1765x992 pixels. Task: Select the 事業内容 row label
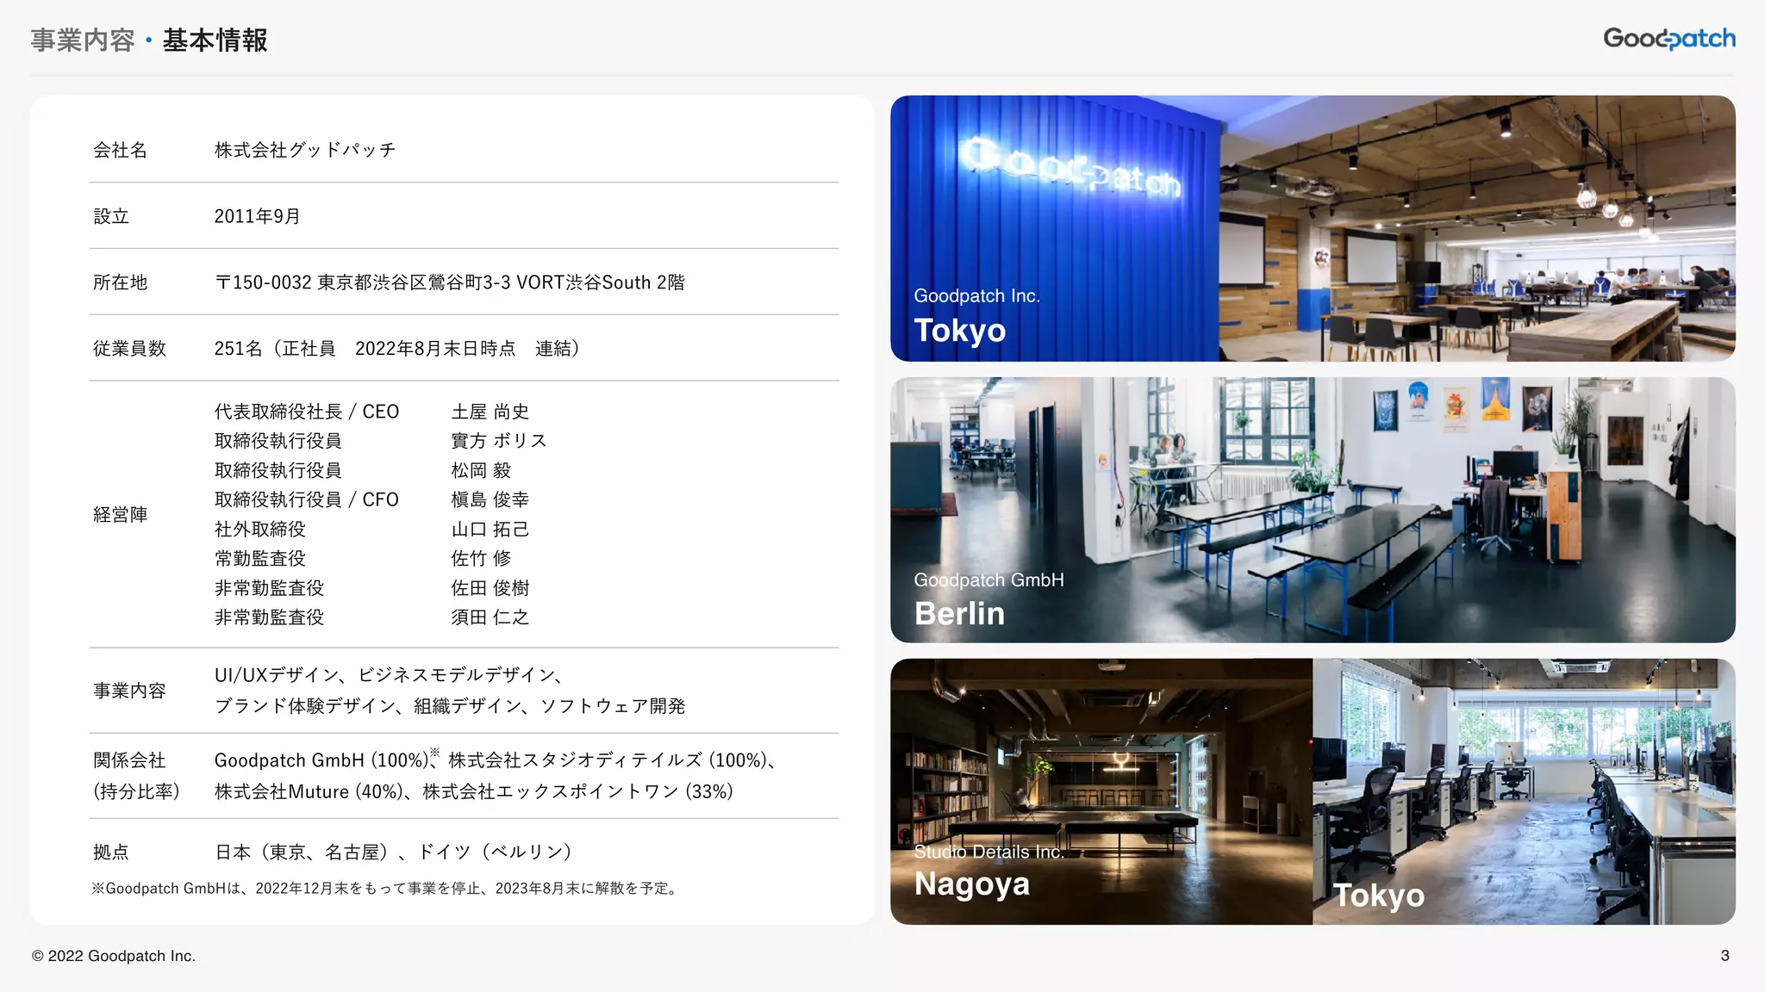click(x=129, y=691)
